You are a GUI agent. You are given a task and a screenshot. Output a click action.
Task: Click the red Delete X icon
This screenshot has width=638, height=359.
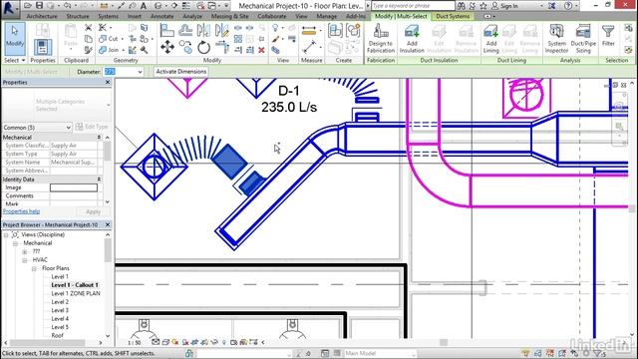pos(261,50)
